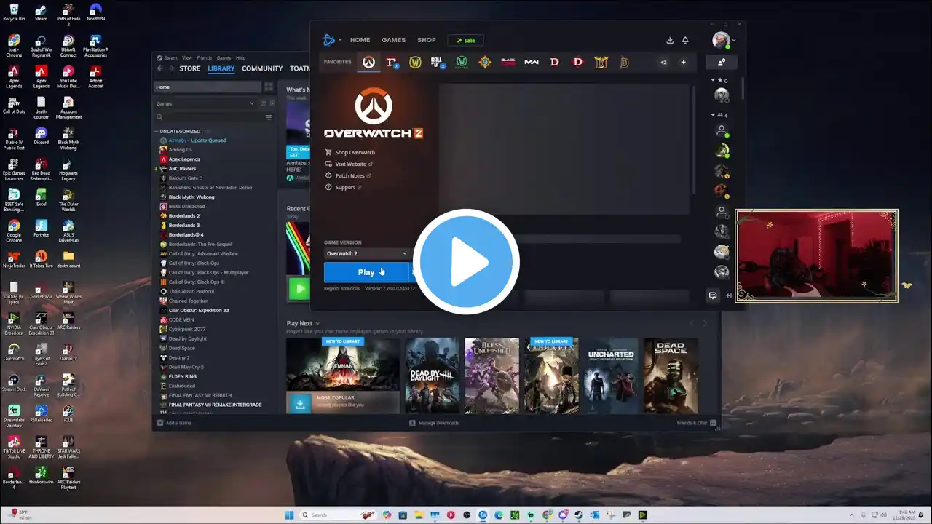Open the Hearthstone favorite in Battle.net
The height and width of the screenshot is (524, 932).
(485, 63)
